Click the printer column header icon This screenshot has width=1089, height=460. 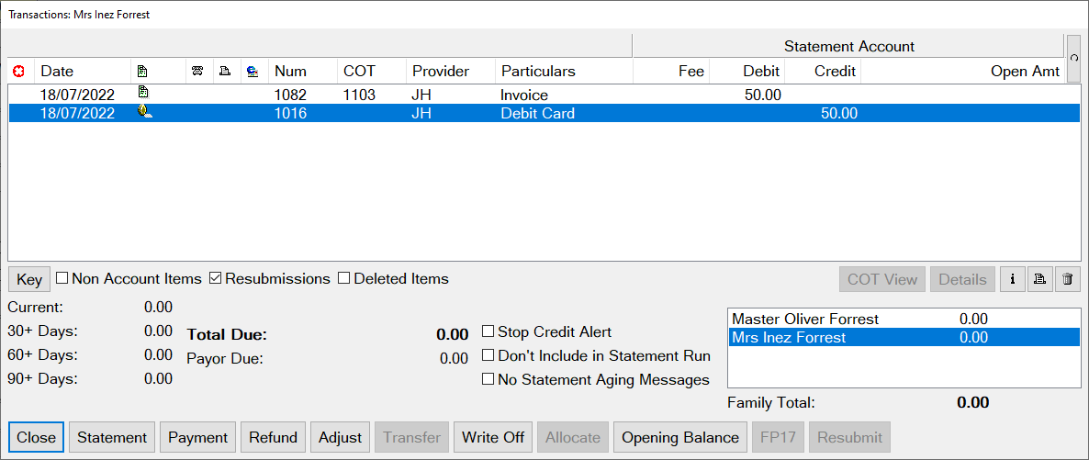tap(225, 71)
